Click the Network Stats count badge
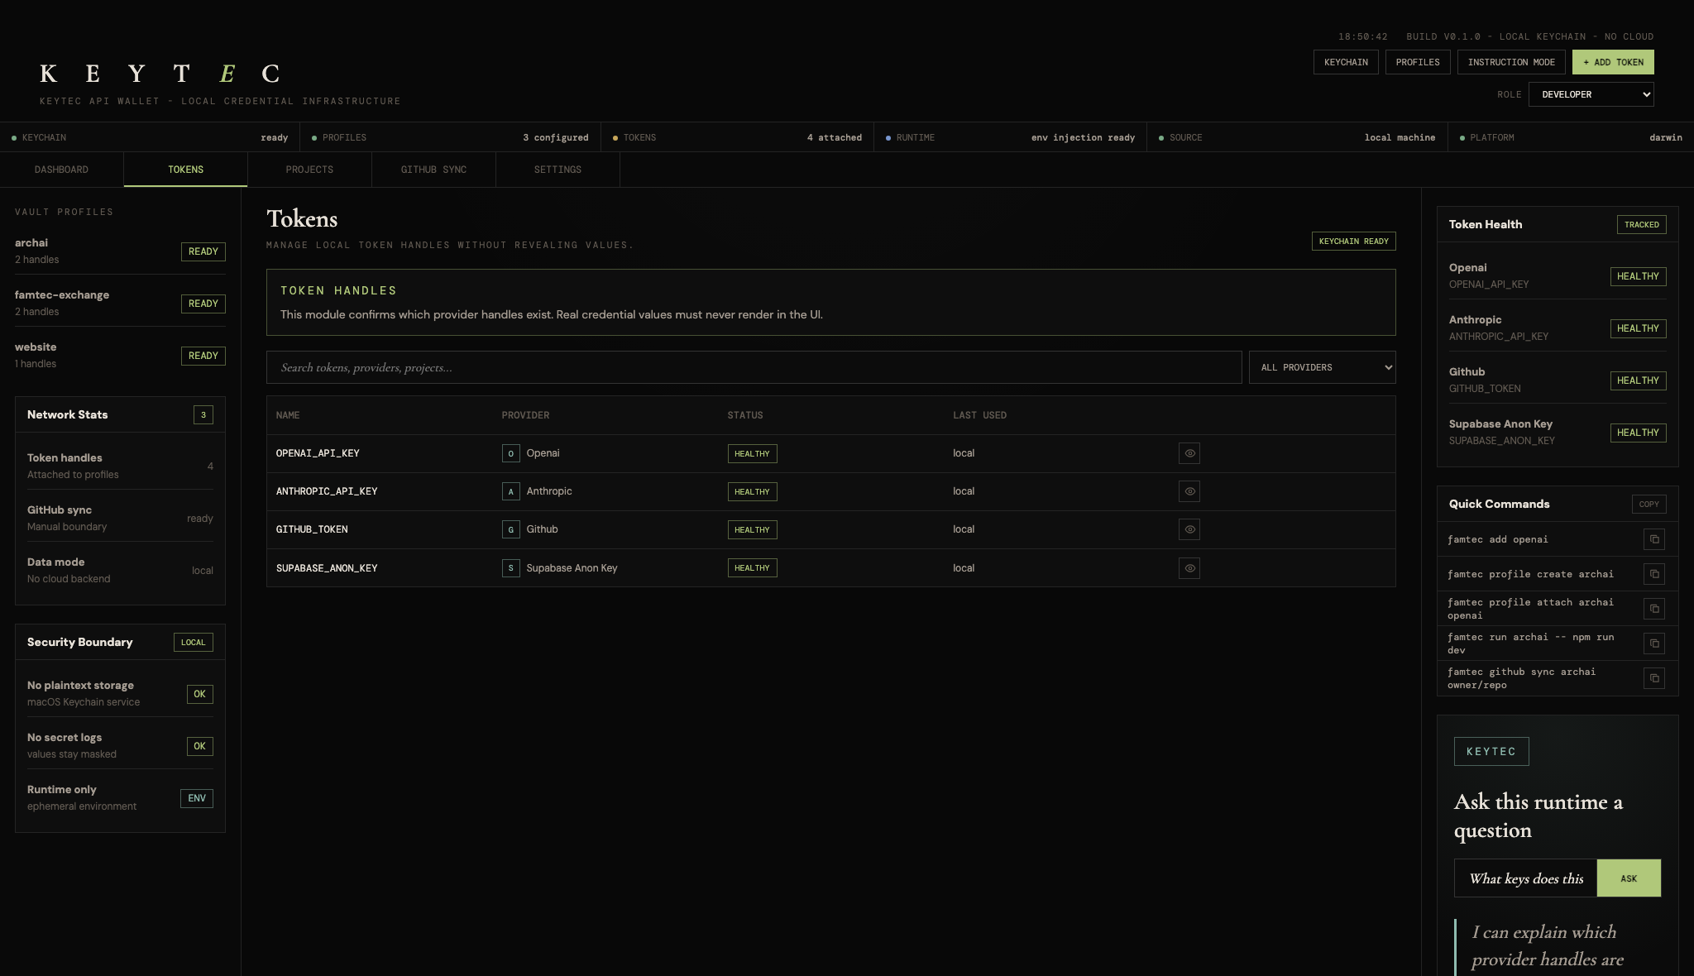This screenshot has height=976, width=1694. point(203,415)
